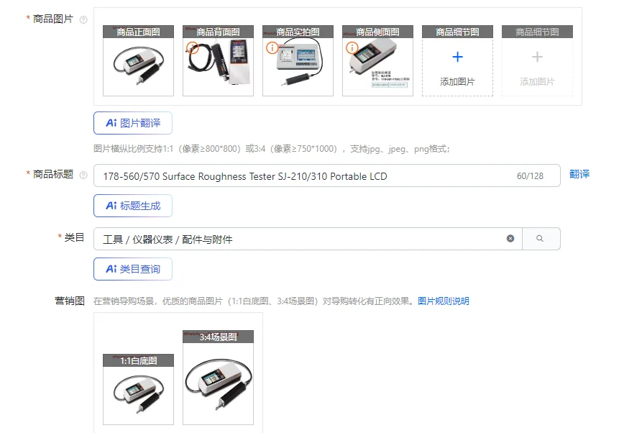The image size is (624, 433).
Task: Open the 类目 category selection box
Action: [x=308, y=239]
